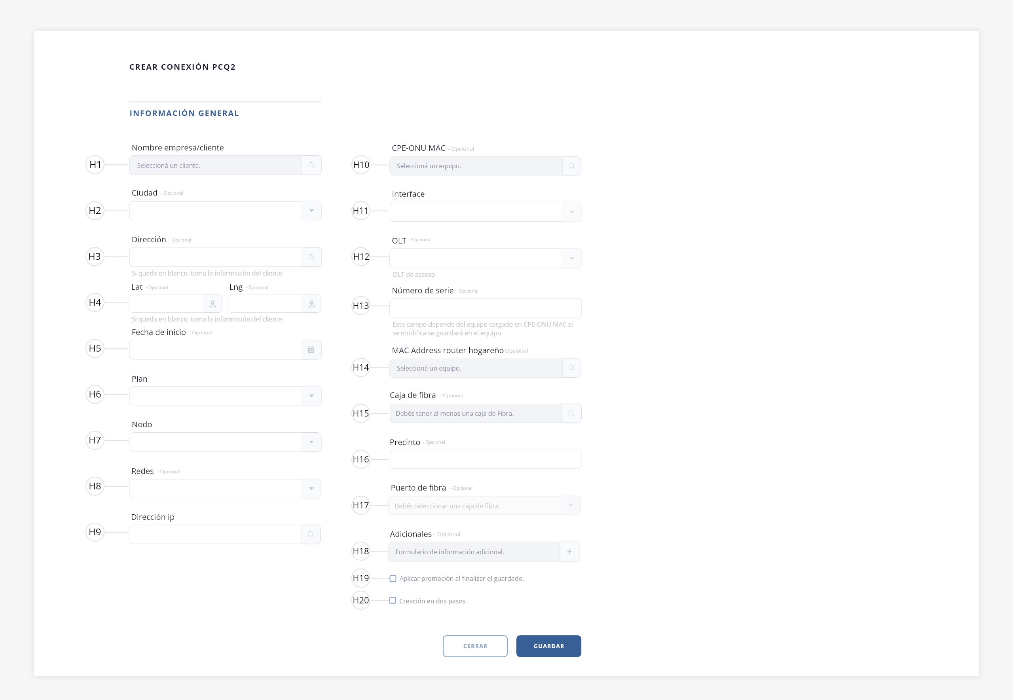Expand the Interface dropdown
Viewport: 1013px width, 700px height.
tap(571, 212)
